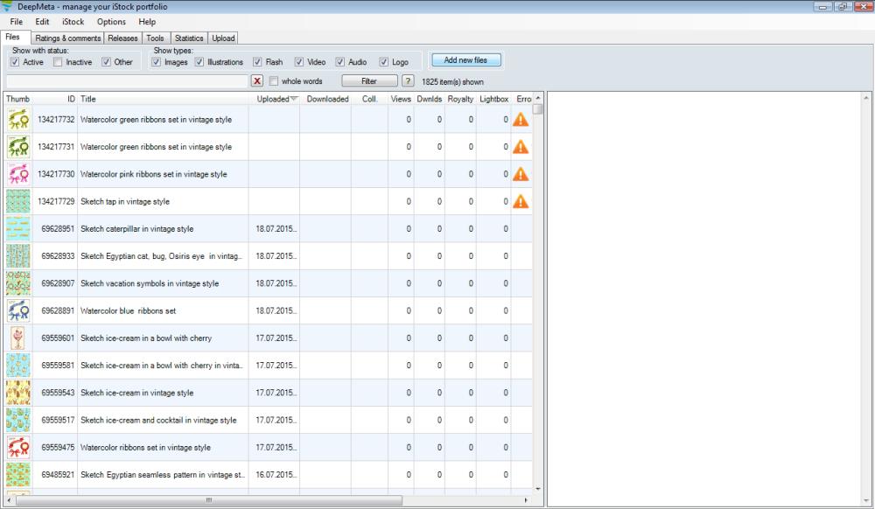Open the File menu

(x=16, y=22)
